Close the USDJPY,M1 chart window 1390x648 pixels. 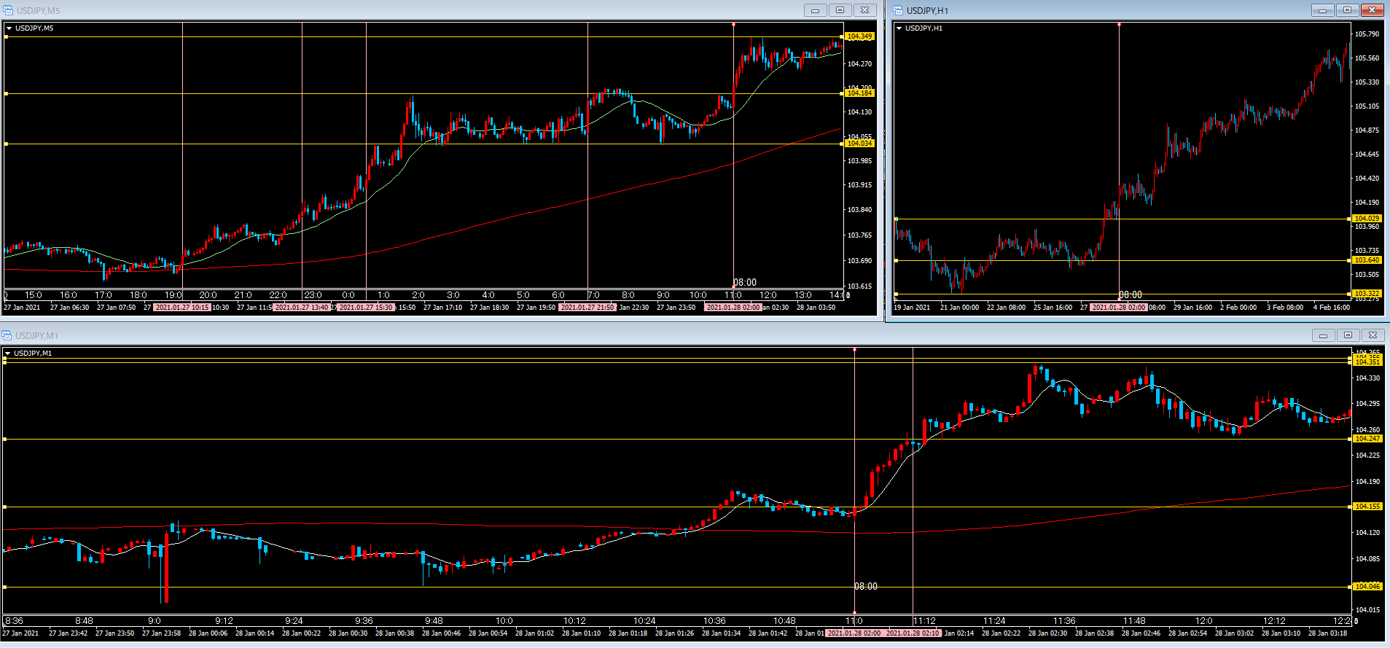1373,335
